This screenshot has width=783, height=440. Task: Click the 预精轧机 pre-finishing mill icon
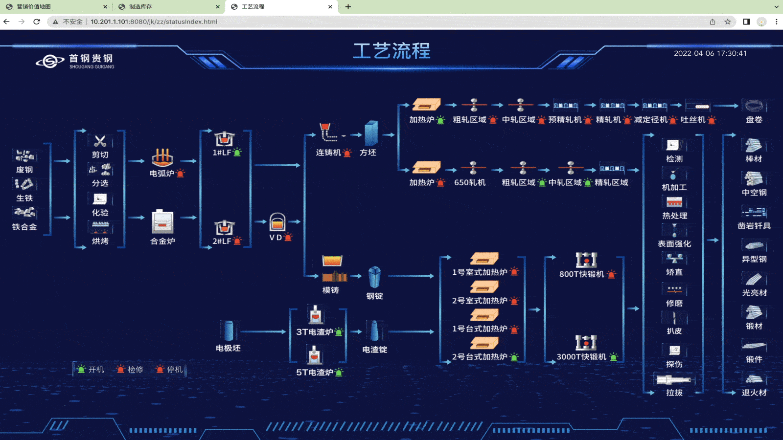[x=566, y=106]
